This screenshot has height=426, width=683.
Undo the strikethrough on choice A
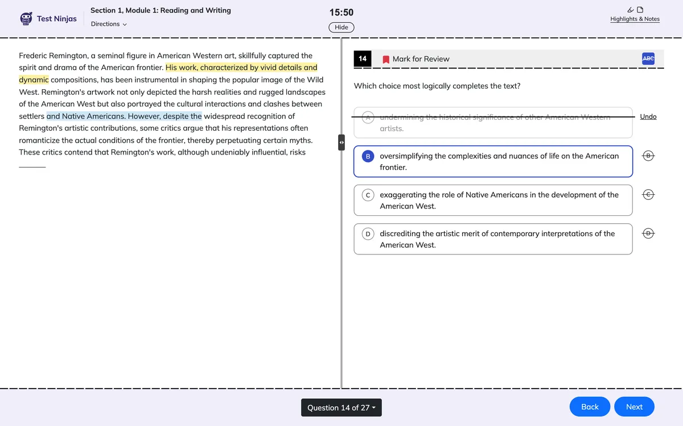648,116
